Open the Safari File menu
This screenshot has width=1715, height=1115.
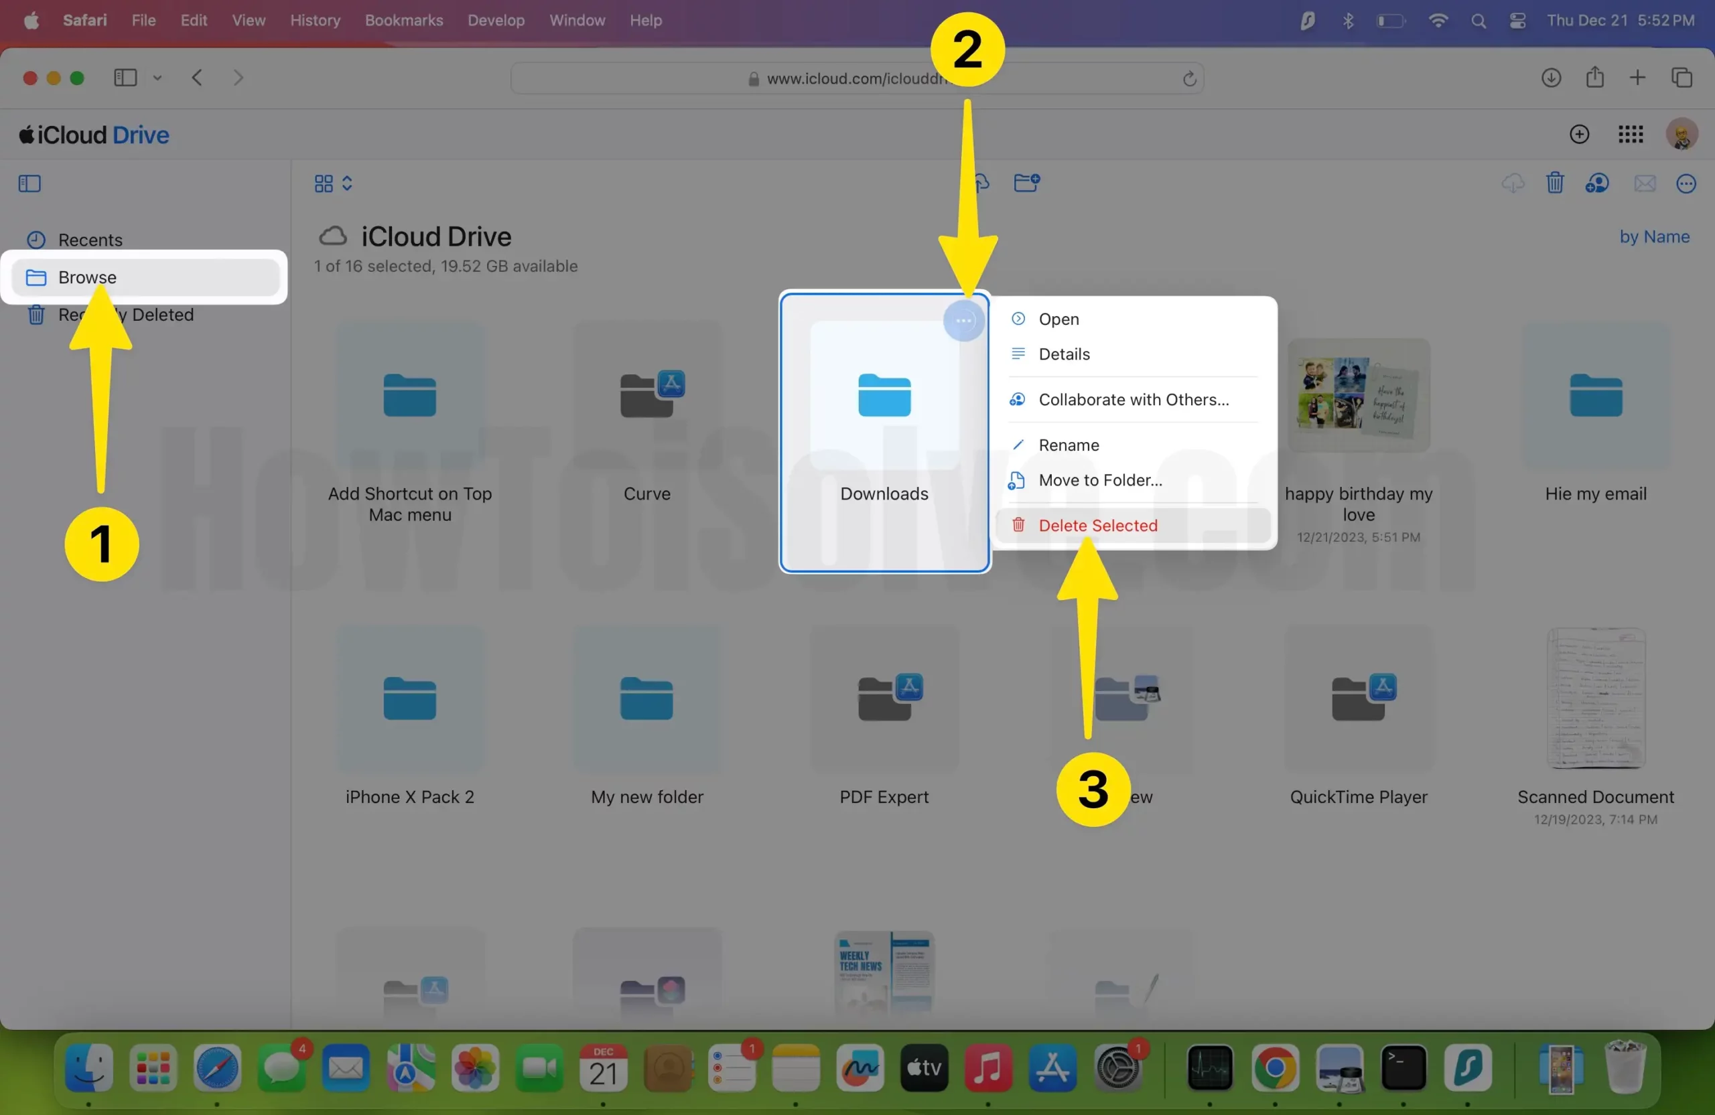point(143,20)
